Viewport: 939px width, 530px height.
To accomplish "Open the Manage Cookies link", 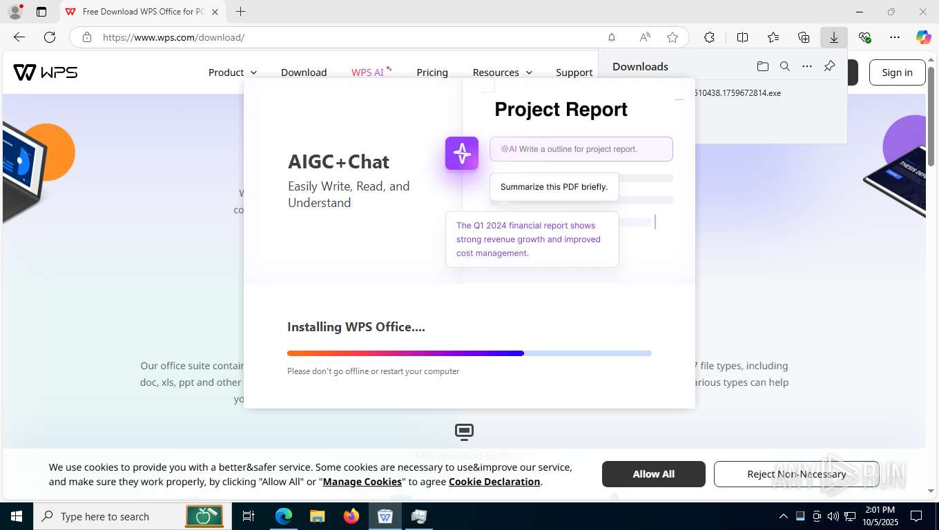I will pyautogui.click(x=362, y=482).
